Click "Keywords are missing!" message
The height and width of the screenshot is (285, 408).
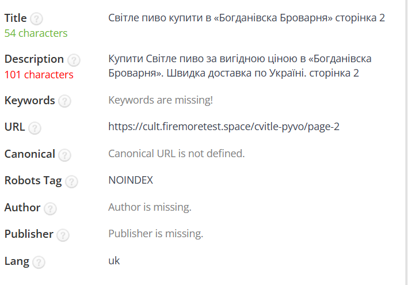tap(161, 100)
